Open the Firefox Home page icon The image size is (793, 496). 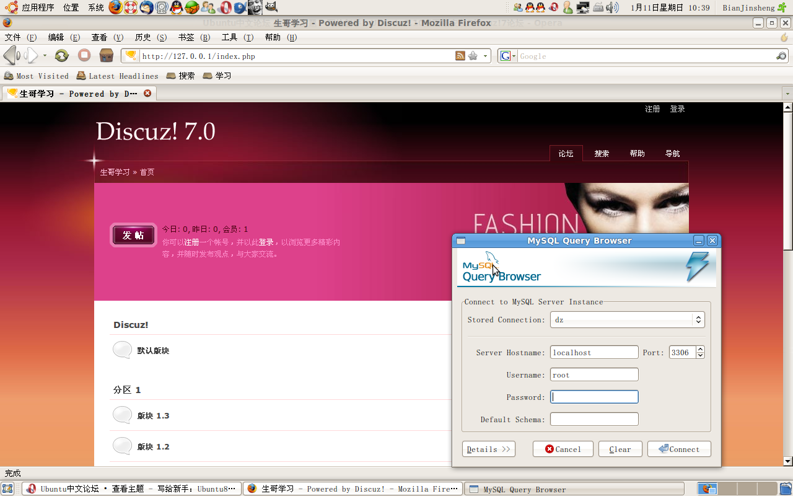point(107,56)
